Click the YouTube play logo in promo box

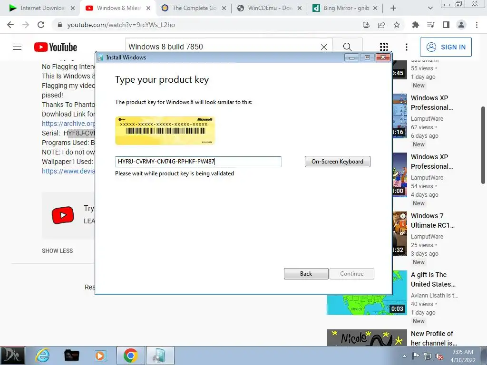pos(63,215)
